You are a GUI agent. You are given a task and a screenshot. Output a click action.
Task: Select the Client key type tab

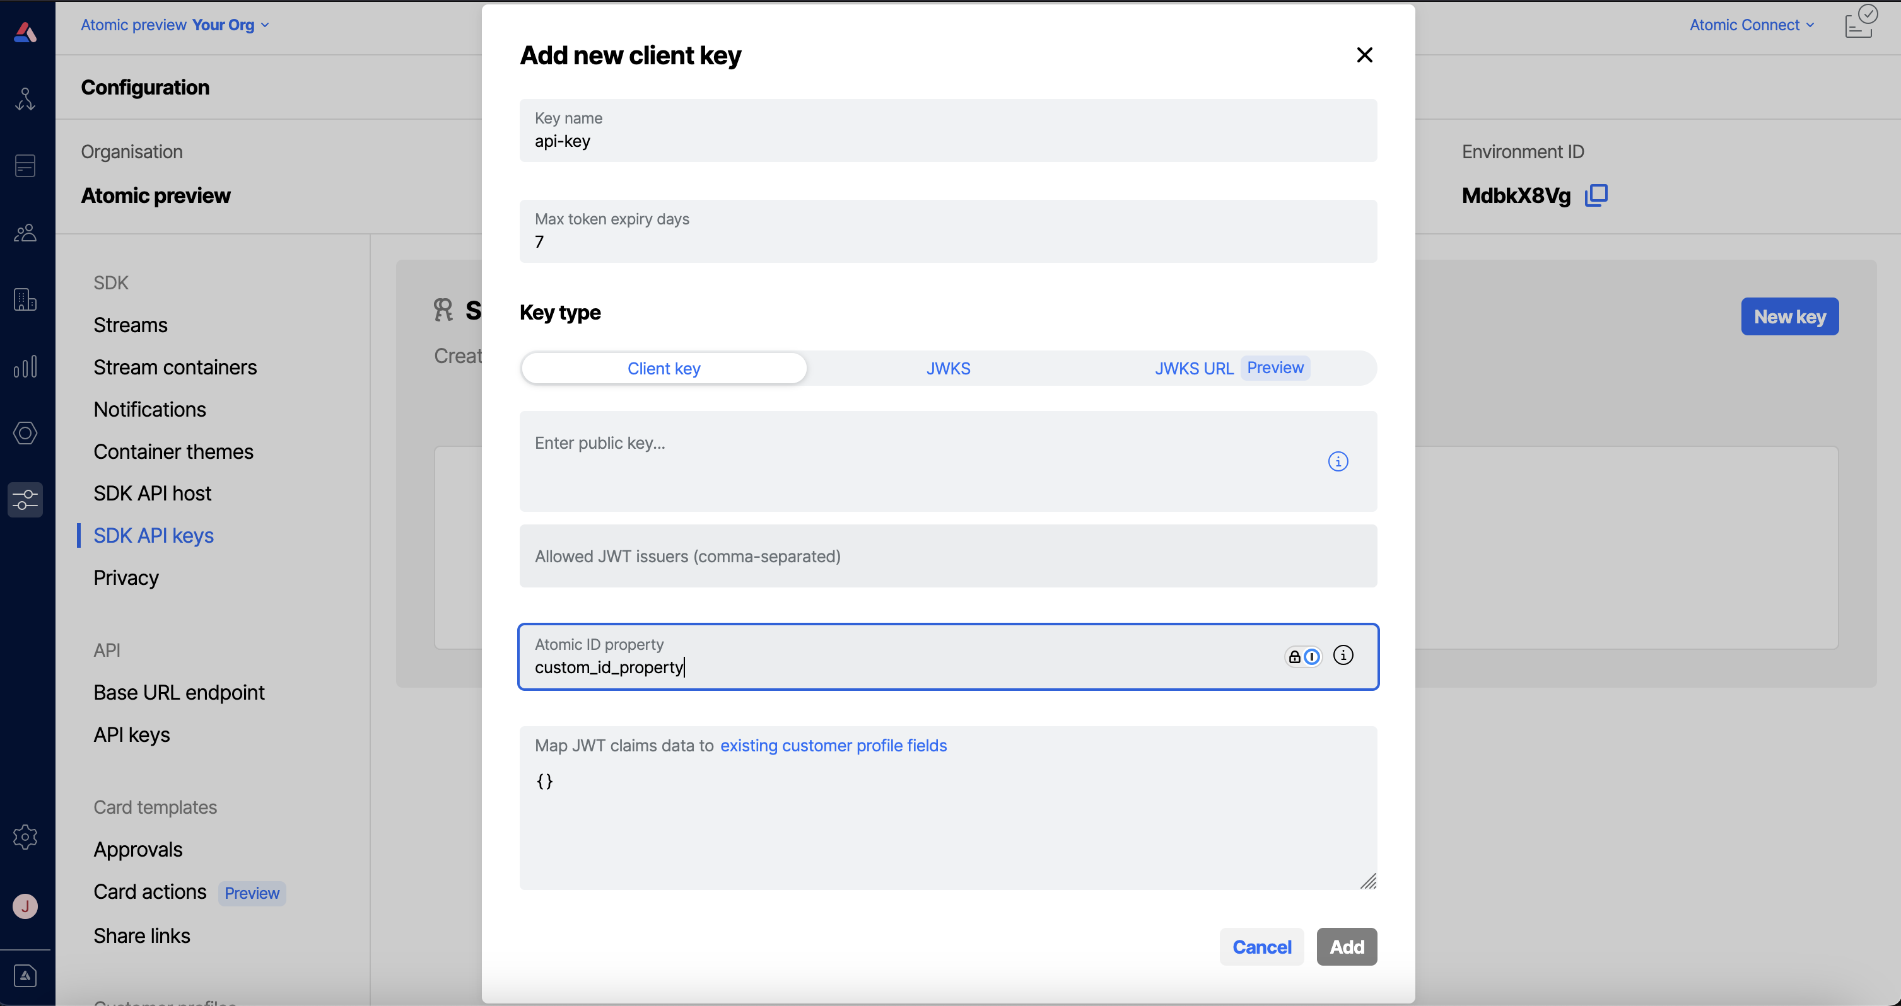point(664,369)
